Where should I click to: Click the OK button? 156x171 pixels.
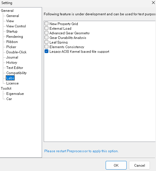pyautogui.click(x=116, y=165)
